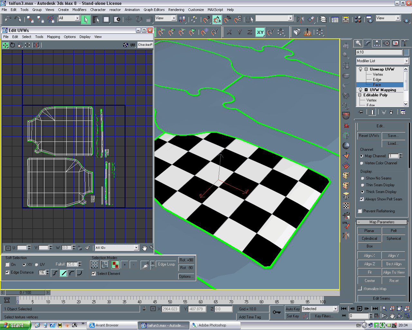This screenshot has height=330, width=412.
Task: Toggle the Angle Snap magnet icon
Action: tap(217, 20)
